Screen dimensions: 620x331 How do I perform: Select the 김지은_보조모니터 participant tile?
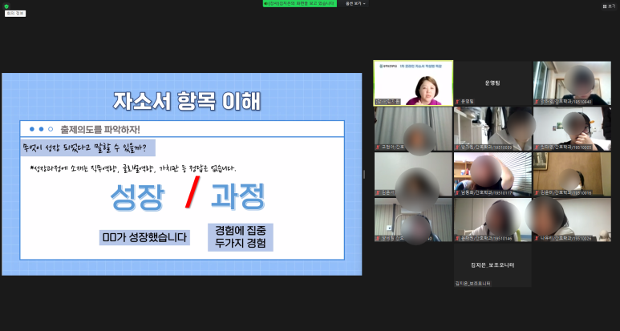coord(492,264)
